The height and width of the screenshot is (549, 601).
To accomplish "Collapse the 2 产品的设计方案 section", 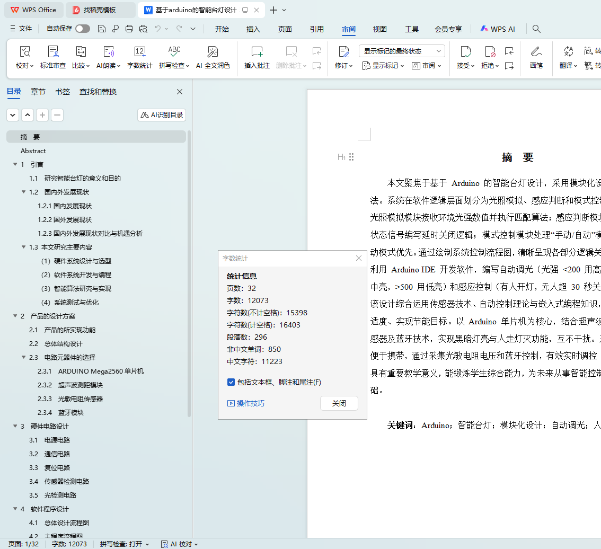I will point(15,316).
